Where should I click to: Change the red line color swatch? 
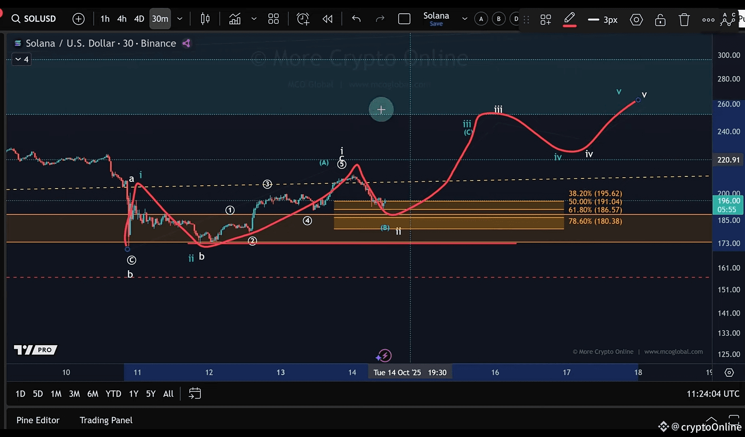569,19
